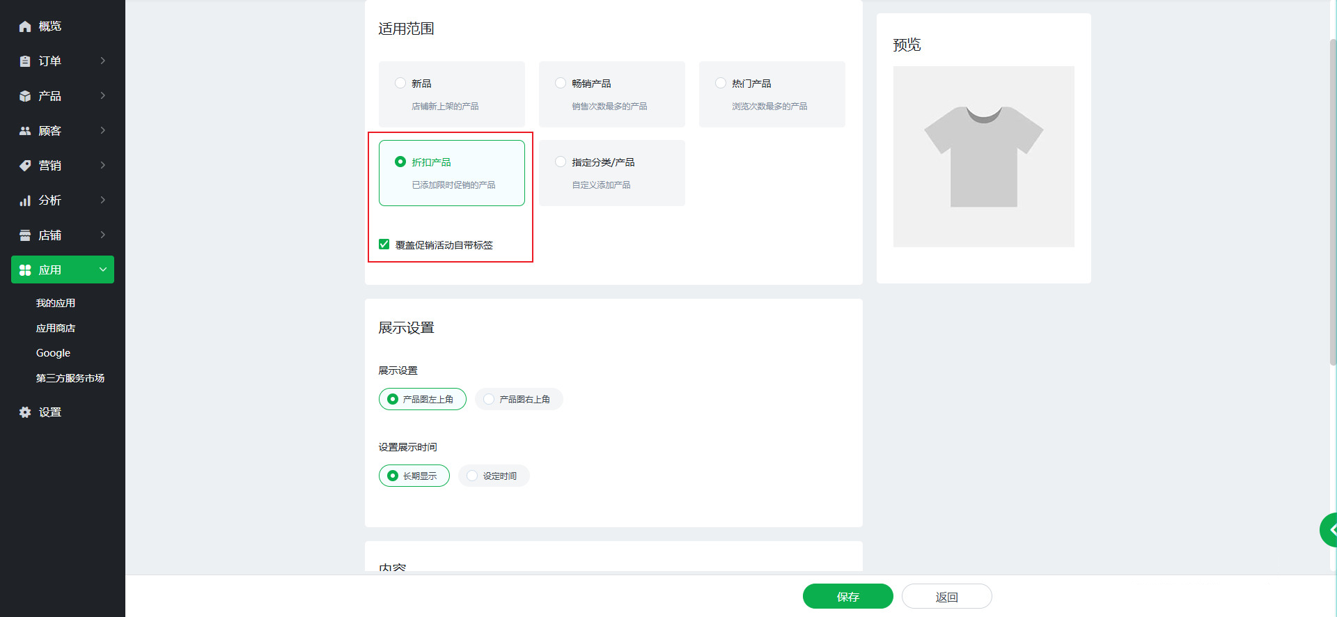The image size is (1337, 617).
Task: Click the home icon beside 概览
Action: [25, 26]
